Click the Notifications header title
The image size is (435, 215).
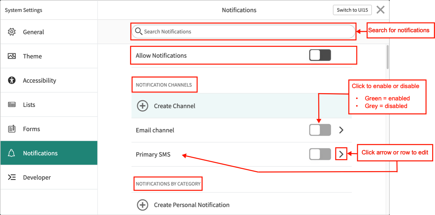(x=239, y=10)
